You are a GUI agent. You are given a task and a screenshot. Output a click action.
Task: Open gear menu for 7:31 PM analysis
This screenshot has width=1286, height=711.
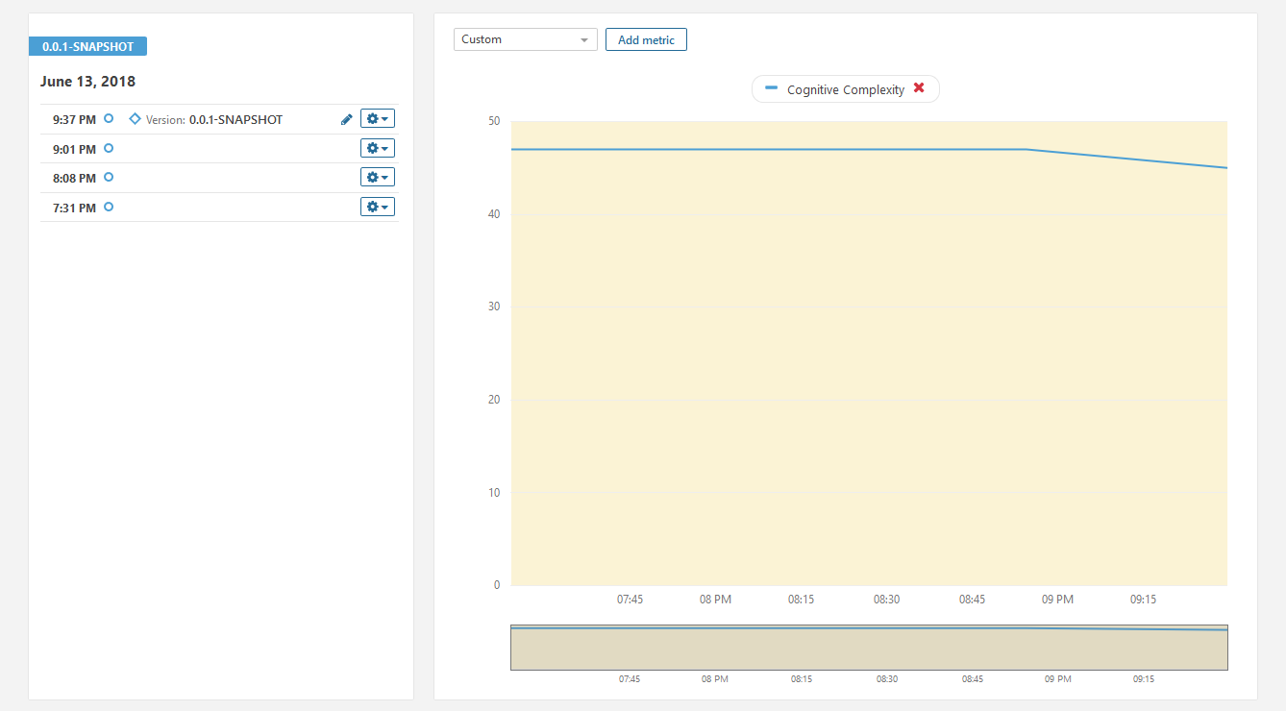coord(378,208)
